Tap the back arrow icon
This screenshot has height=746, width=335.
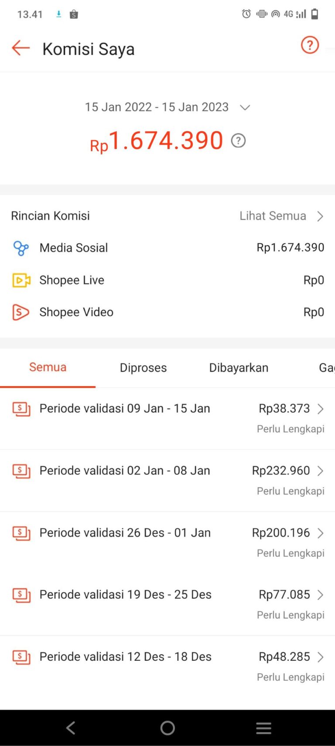click(21, 48)
